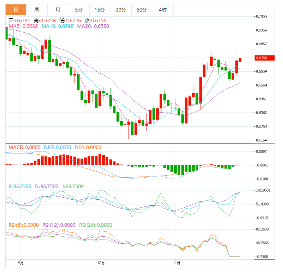Click the 102.9531 KDJ axis label
Viewport: 283px width, 275px height.
(x=263, y=191)
